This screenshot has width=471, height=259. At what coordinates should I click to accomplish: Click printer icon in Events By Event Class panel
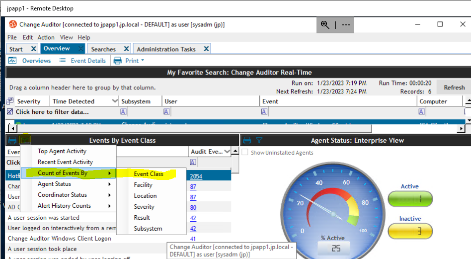pos(12,140)
